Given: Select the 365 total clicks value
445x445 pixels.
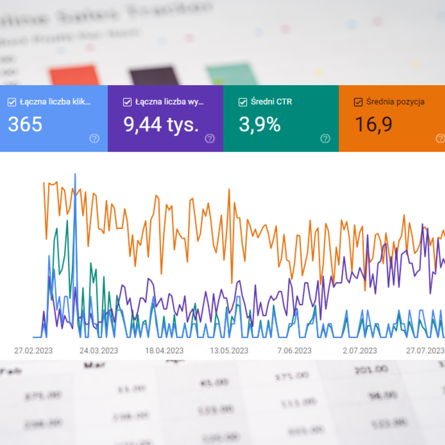Looking at the screenshot, I should pos(25,124).
